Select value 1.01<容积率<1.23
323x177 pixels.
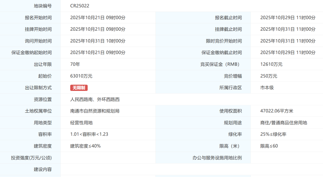(89, 134)
